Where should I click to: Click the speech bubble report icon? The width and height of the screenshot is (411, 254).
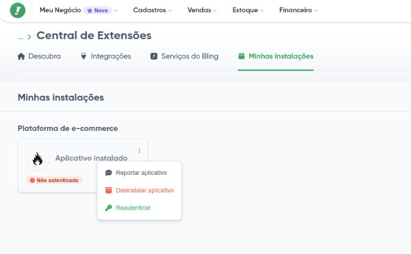109,173
